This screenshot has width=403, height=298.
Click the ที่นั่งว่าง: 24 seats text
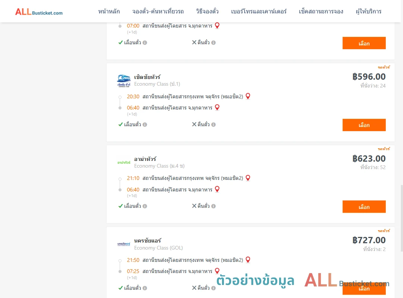pos(373,86)
